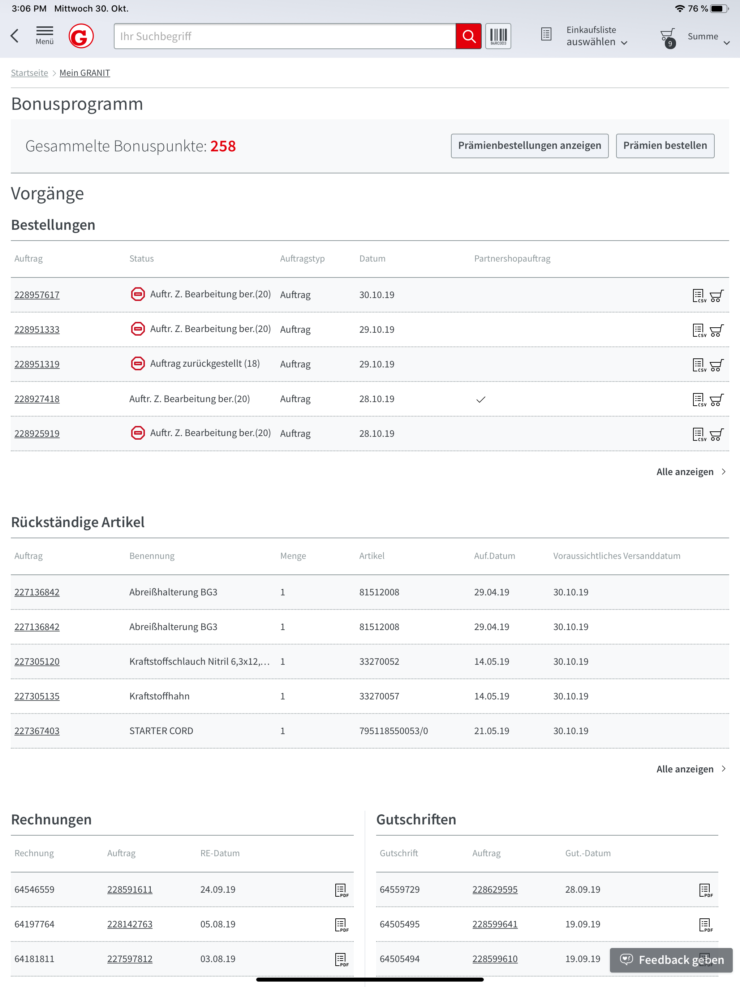
Task: Go to Startseite breadcrumb
Action: [30, 73]
